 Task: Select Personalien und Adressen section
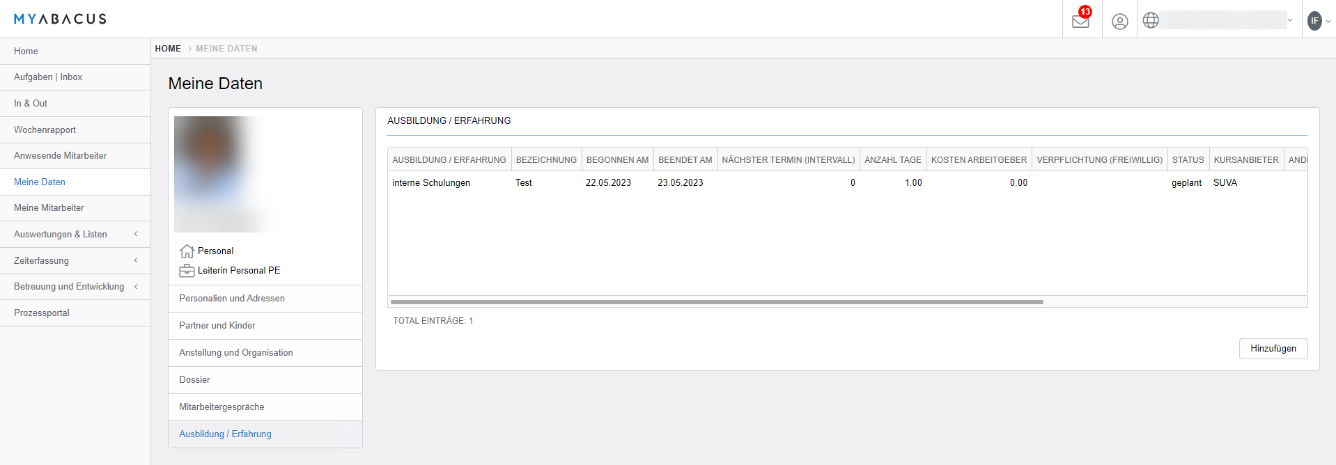tap(232, 299)
